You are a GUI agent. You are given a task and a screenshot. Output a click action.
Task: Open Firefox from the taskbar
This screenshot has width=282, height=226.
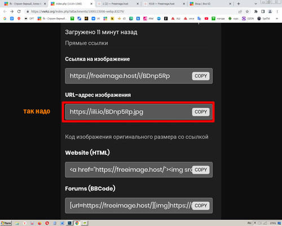pos(39,223)
